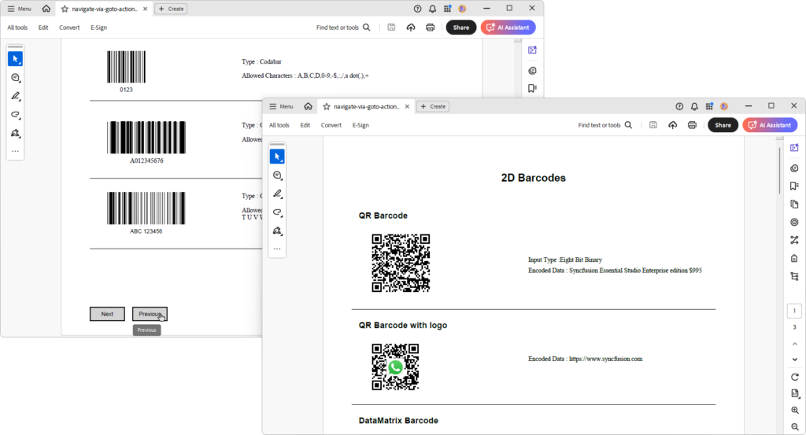Expand the more tools ellipsis in front toolbar
Image resolution: width=806 pixels, height=435 pixels.
click(277, 249)
